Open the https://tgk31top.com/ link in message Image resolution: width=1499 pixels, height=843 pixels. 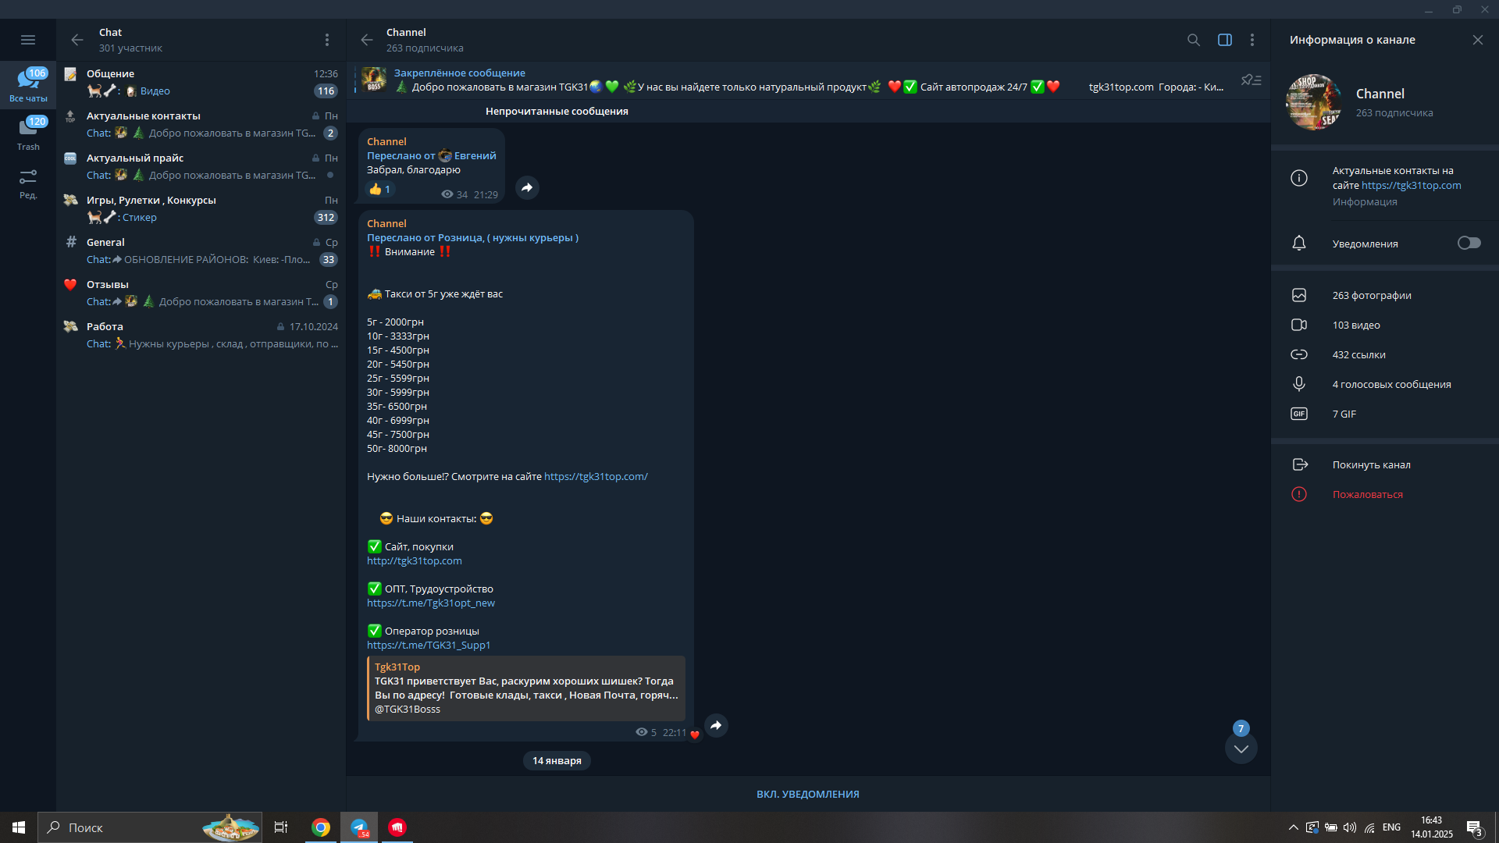596,476
